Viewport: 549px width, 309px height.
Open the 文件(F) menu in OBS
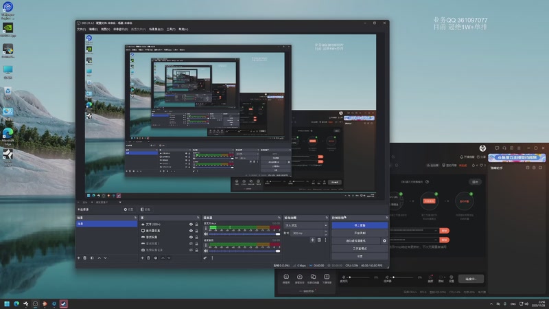(x=81, y=30)
